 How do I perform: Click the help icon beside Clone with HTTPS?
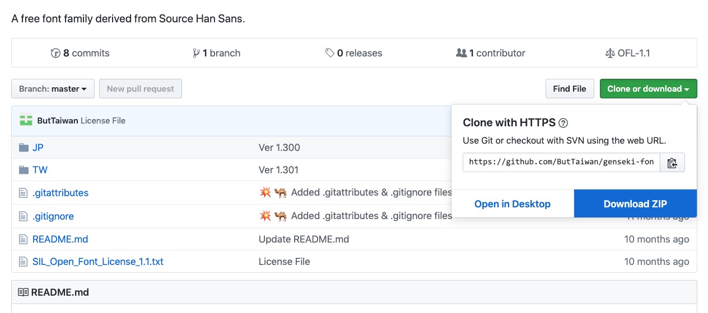(563, 123)
